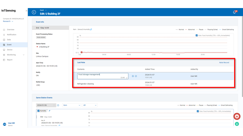Open the Device page from sidebar
Viewport: 243px width, 136px height.
(x=10, y=50)
